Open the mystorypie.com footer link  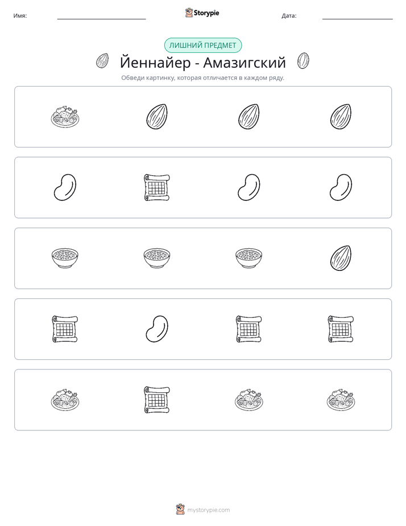click(x=208, y=510)
